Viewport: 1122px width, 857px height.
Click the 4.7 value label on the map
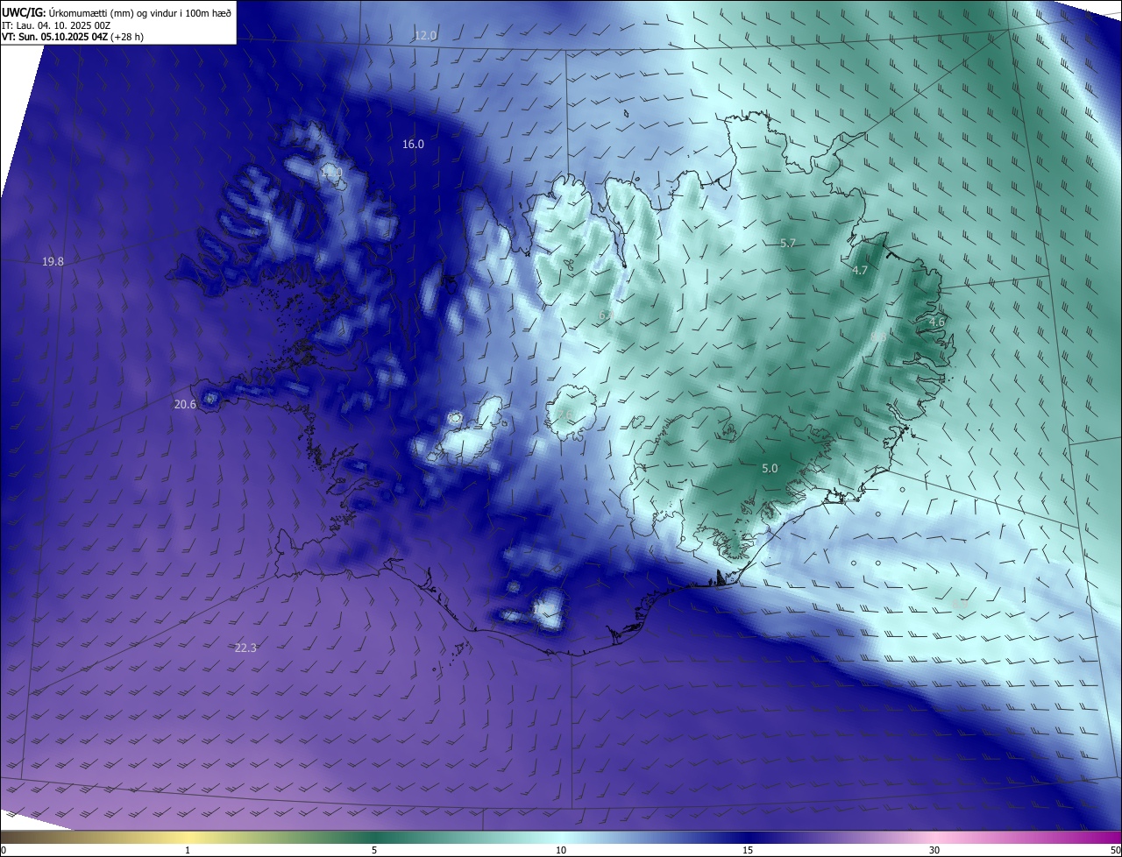point(860,270)
